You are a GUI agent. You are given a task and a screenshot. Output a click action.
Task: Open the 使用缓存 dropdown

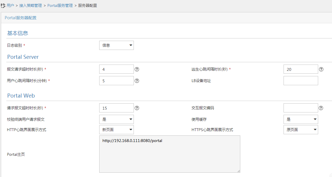[x=301, y=119]
